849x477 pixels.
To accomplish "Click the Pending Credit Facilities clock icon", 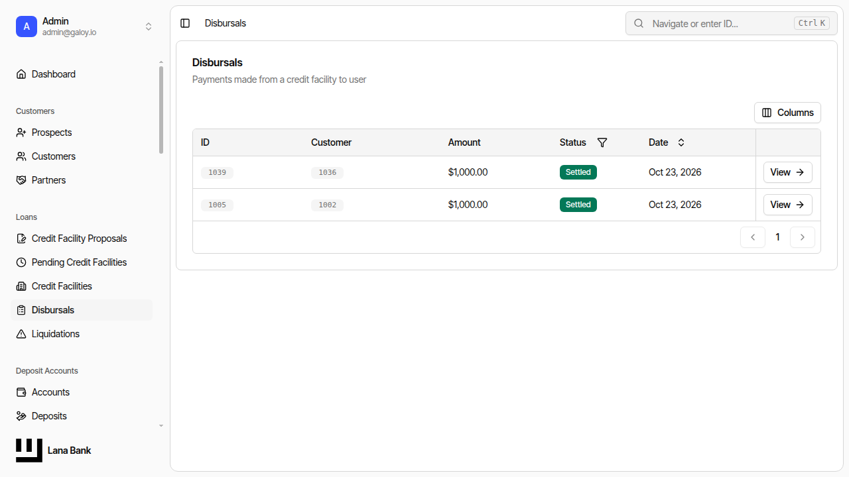I will (21, 262).
